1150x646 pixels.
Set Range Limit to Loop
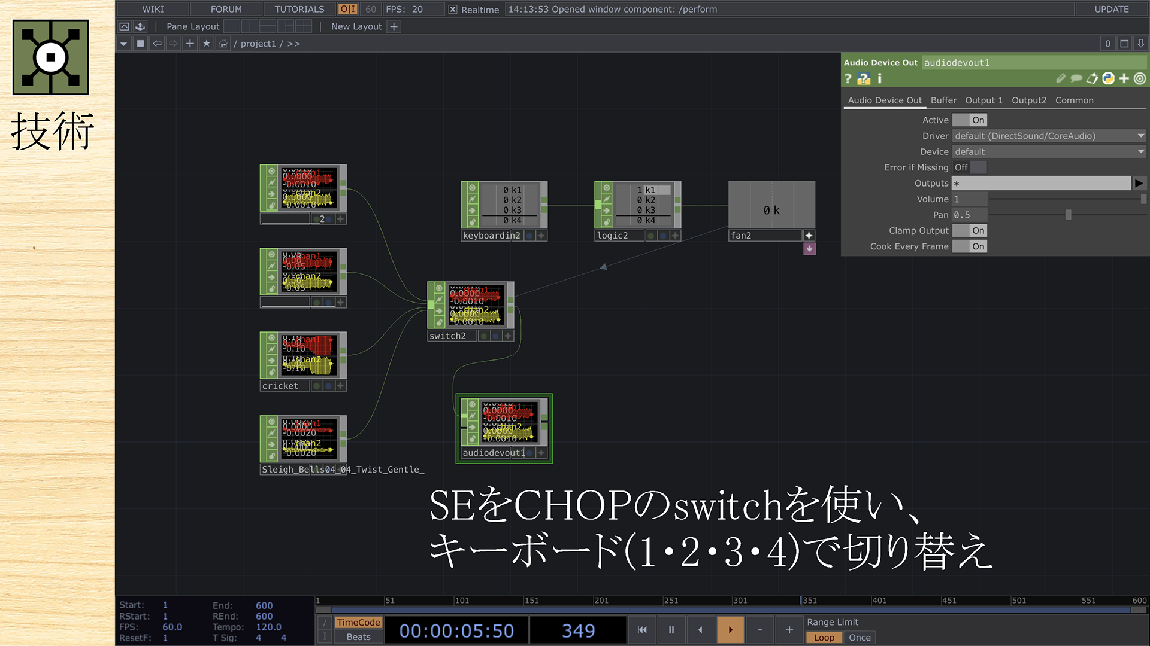point(824,638)
